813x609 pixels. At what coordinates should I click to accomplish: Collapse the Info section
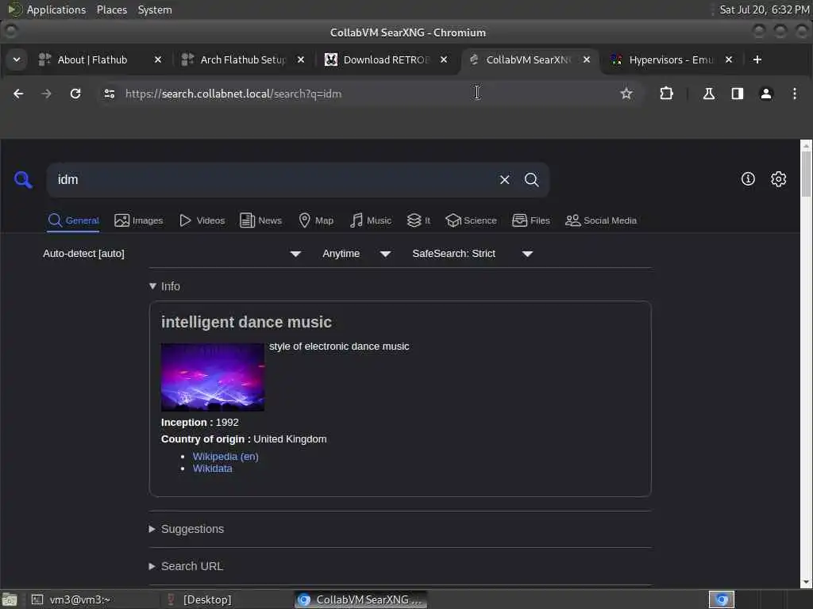pos(164,286)
